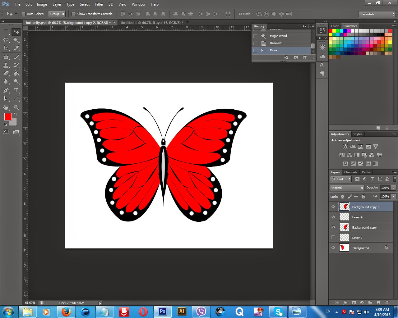Open the Essentials workspace dropdown
The width and height of the screenshot is (398, 318).
click(377, 14)
